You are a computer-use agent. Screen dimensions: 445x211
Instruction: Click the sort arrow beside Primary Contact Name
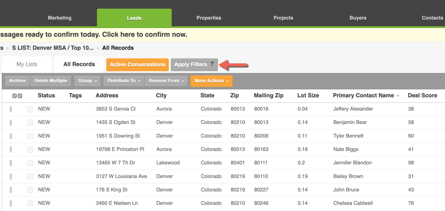point(398,96)
